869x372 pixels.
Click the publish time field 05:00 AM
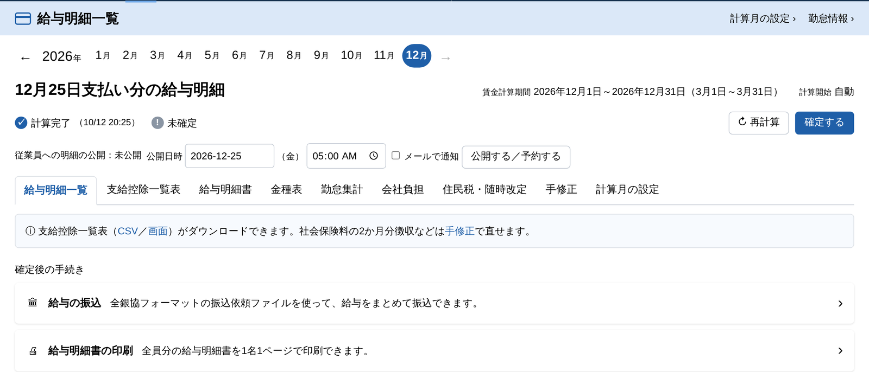point(347,156)
